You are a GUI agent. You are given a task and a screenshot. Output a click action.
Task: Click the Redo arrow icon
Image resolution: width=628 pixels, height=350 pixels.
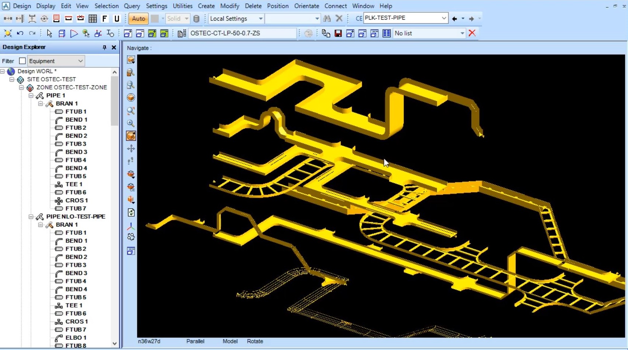pyautogui.click(x=32, y=33)
